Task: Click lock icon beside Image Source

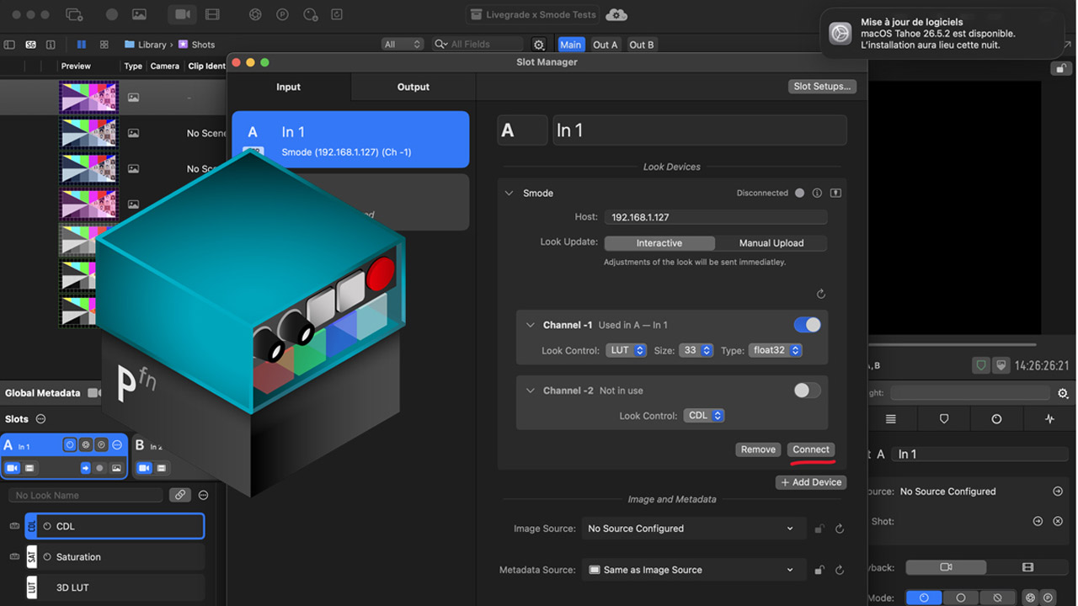Action: click(819, 529)
